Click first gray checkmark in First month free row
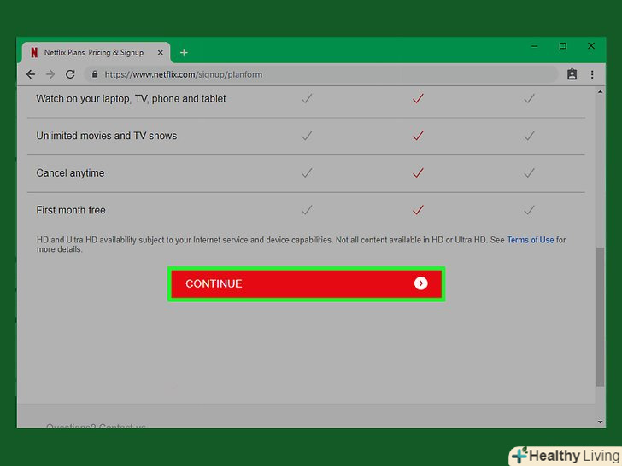Screen dimensions: 622x466 coord(307,210)
